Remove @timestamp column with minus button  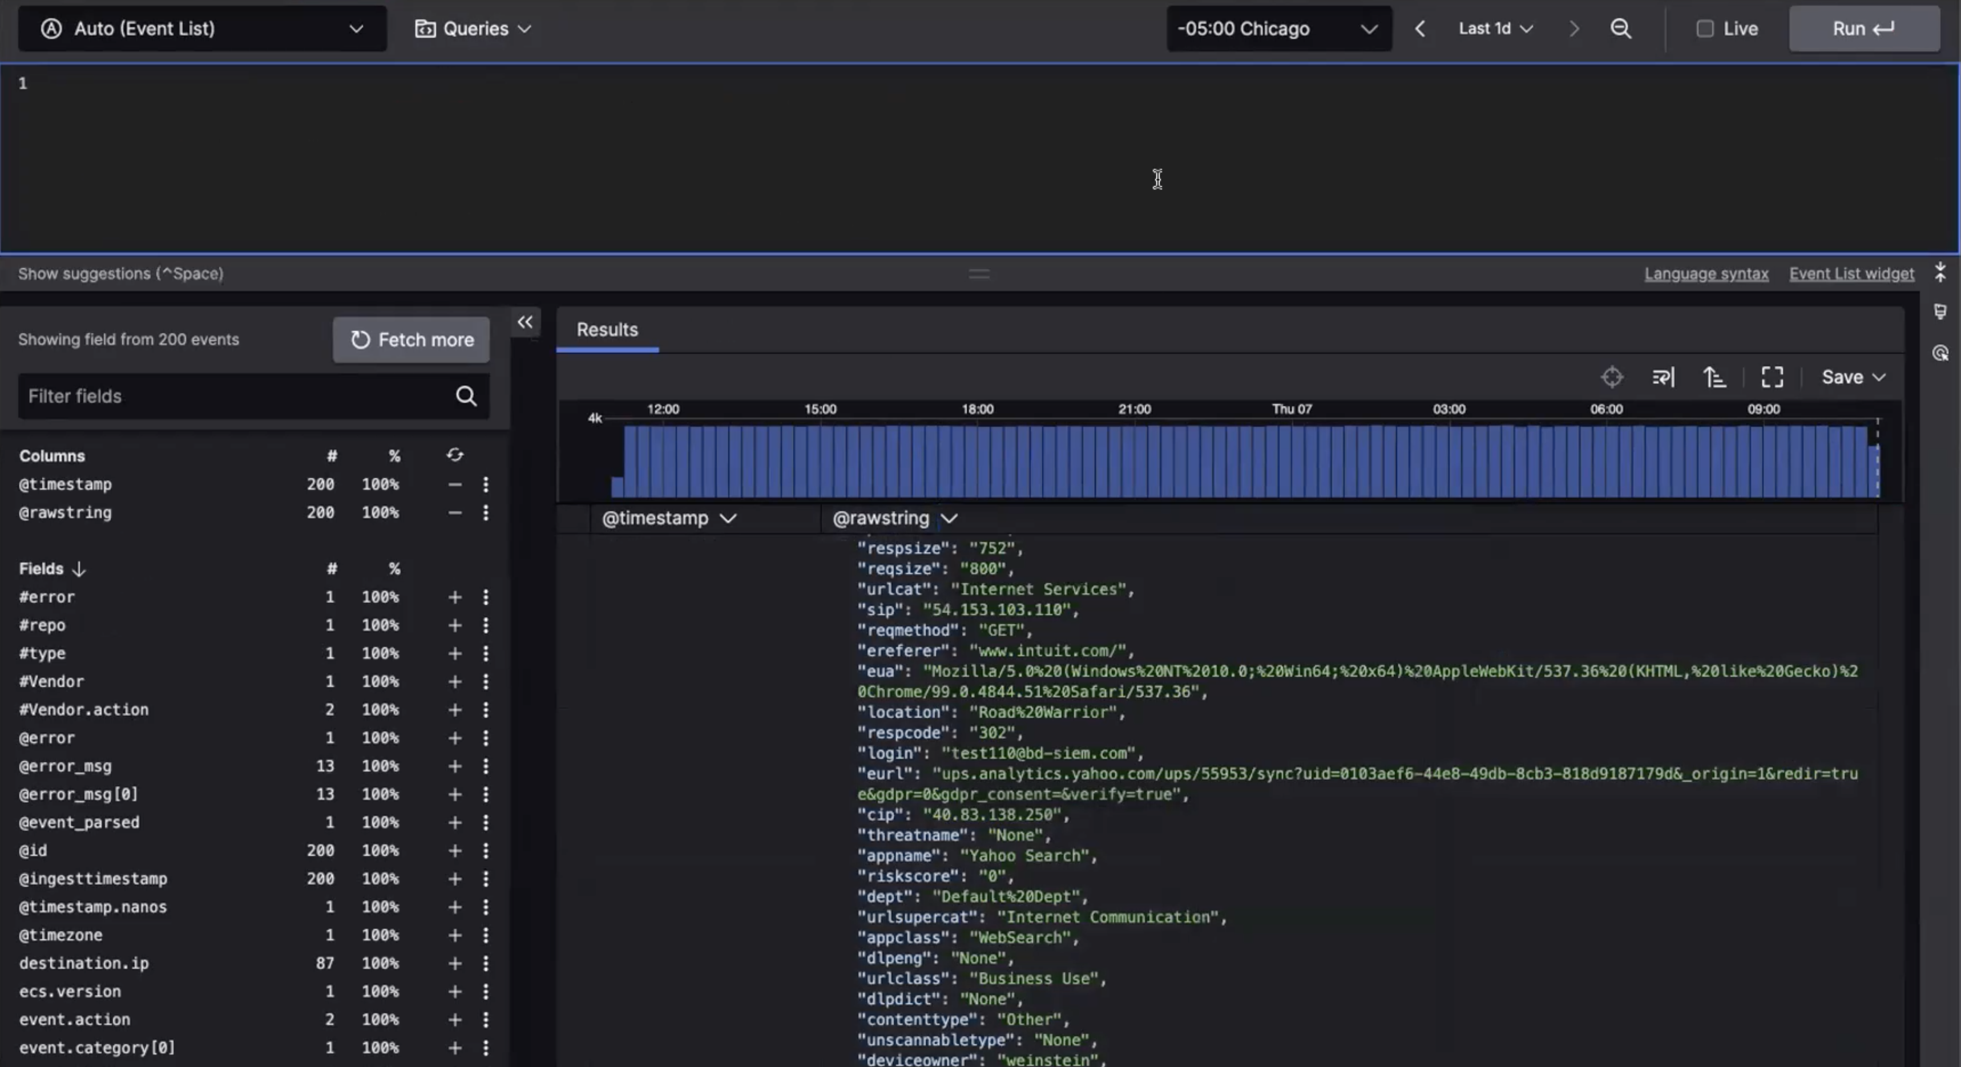coord(454,485)
